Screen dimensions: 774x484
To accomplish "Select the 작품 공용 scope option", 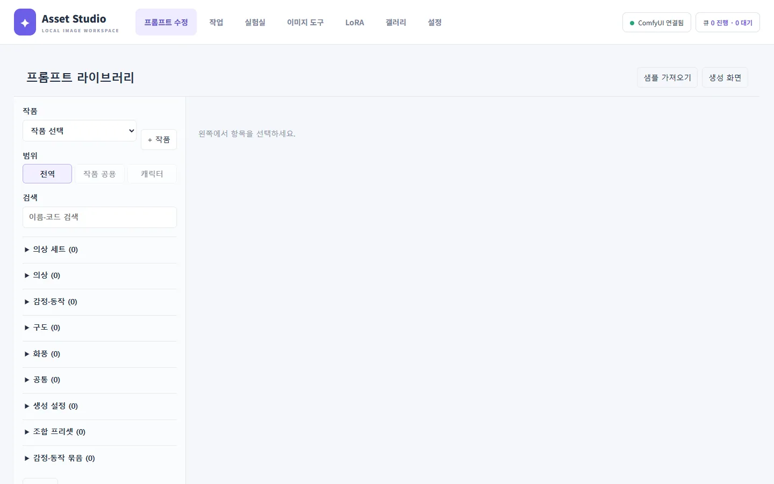I will [99, 174].
